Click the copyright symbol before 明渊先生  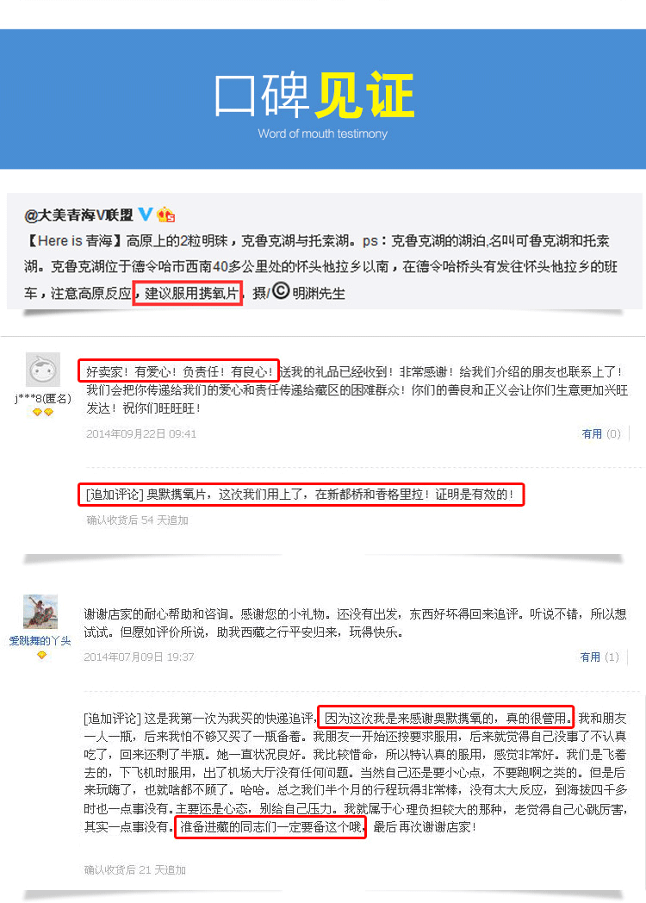[x=281, y=291]
